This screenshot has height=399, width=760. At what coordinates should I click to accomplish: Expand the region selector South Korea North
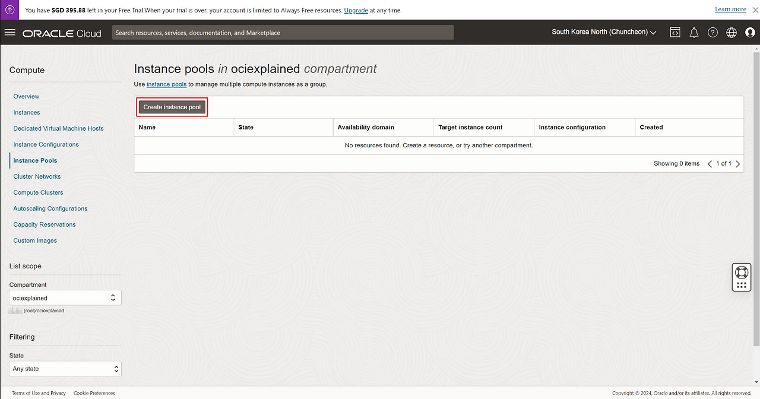[604, 32]
